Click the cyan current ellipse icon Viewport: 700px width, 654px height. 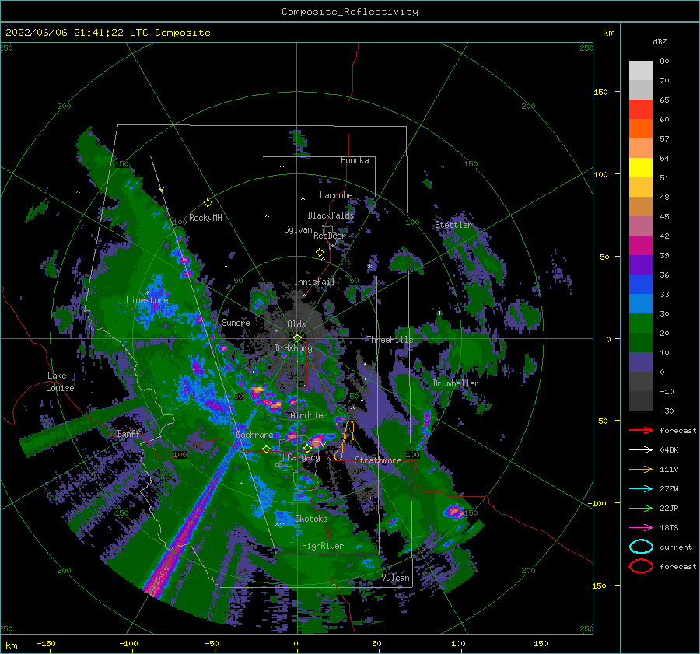pyautogui.click(x=641, y=547)
